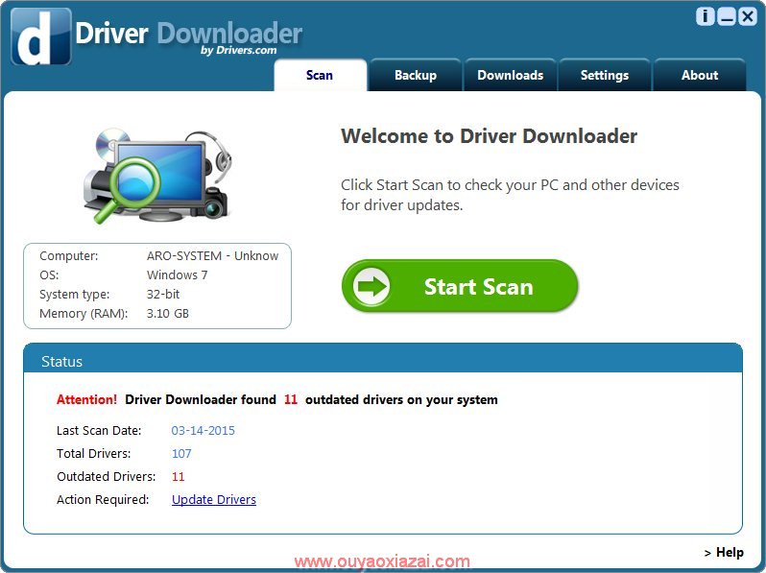766x573 pixels.
Task: Start scanning with the Start Scan button
Action: pyautogui.click(x=460, y=286)
